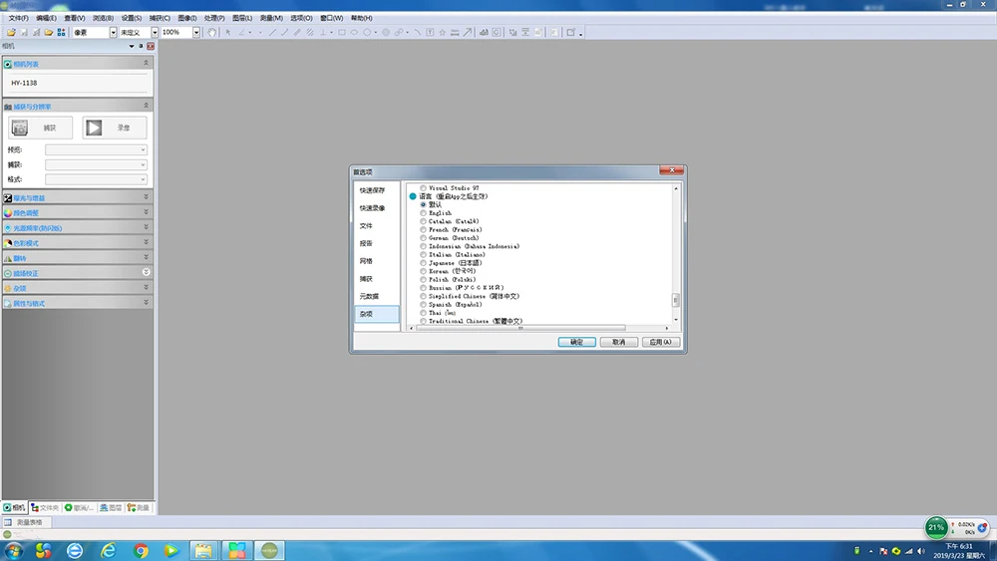Select the arrow pointer selection tool
Image resolution: width=997 pixels, height=561 pixels.
[228, 33]
